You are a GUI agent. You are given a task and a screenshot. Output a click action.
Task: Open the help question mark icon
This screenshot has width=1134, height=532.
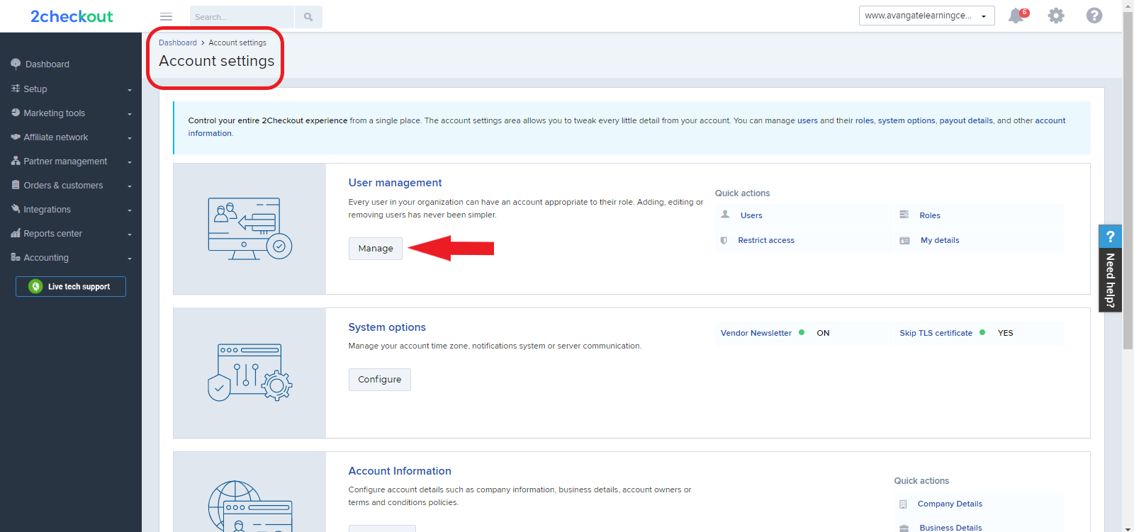pyautogui.click(x=1094, y=16)
